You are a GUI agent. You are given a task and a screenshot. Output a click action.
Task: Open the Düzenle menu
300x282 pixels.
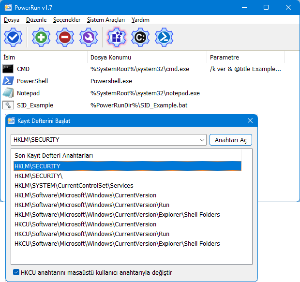coord(36,20)
